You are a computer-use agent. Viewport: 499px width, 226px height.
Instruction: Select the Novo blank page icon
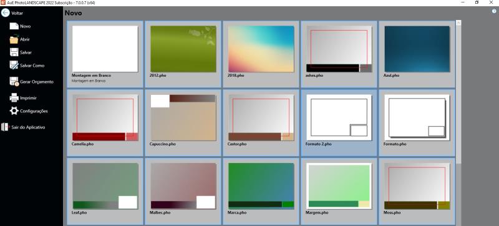pyautogui.click(x=14, y=26)
